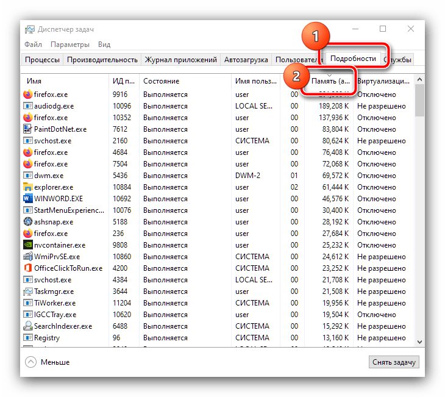Image resolution: width=445 pixels, height=397 pixels.
Task: Click the nvcontainer.exe NVIDIA icon
Action: (28, 245)
